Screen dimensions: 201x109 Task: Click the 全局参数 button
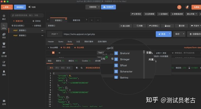tap(149, 14)
